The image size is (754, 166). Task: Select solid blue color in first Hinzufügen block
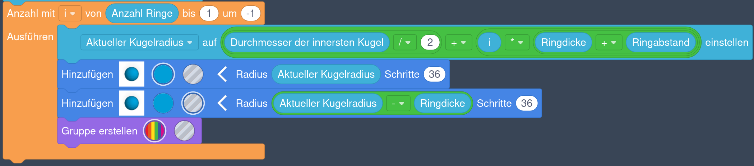click(x=163, y=74)
